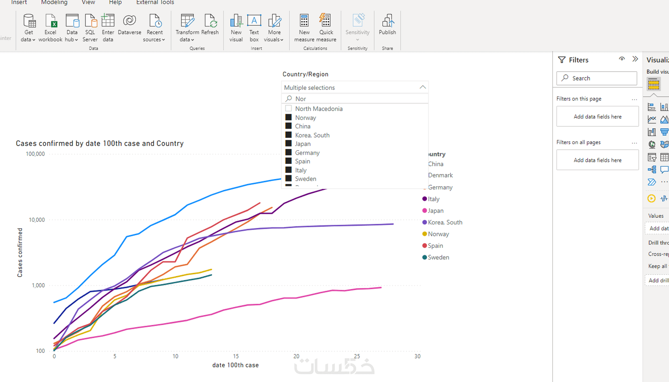Open the Get data dropdown
669x382 pixels.
tap(28, 28)
